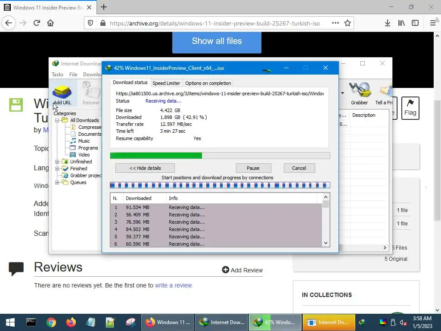Follow the write a review link
This screenshot has height=331, width=441.
pyautogui.click(x=174, y=285)
